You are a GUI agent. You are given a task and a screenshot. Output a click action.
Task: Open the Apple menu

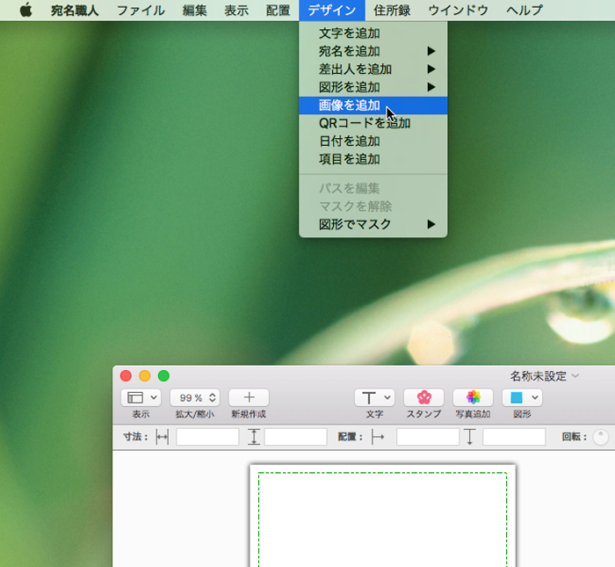pos(25,11)
